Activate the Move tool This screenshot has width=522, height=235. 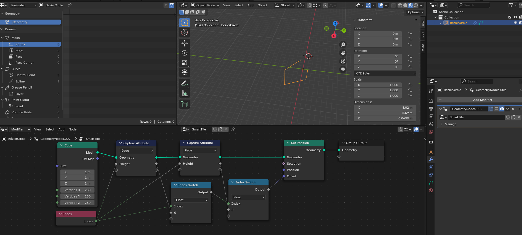[x=185, y=43]
